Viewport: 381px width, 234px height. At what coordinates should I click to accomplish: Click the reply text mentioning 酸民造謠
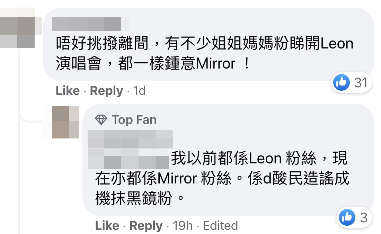[x=222, y=179]
